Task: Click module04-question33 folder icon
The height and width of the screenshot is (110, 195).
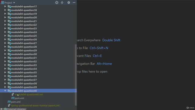Action: coord(9,65)
